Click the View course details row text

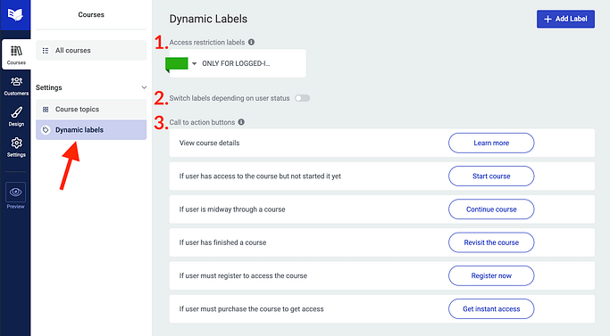[209, 143]
